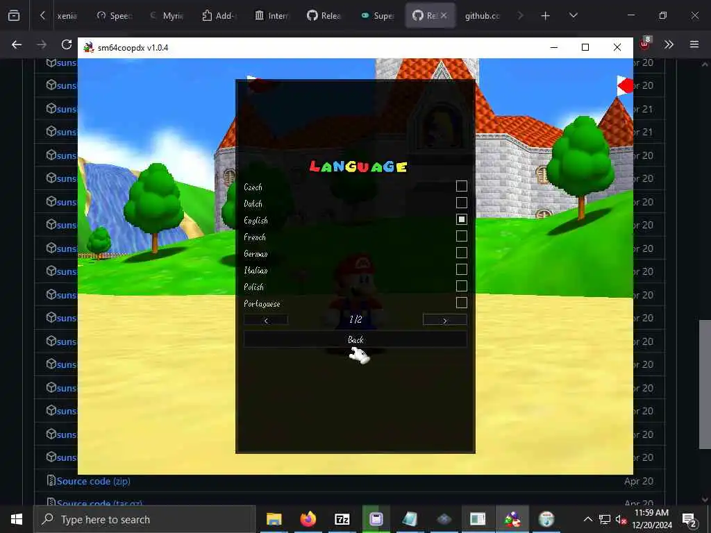Screen dimensions: 711x533
Task: Open the Source code (zip) link
Action: pyautogui.click(x=94, y=482)
